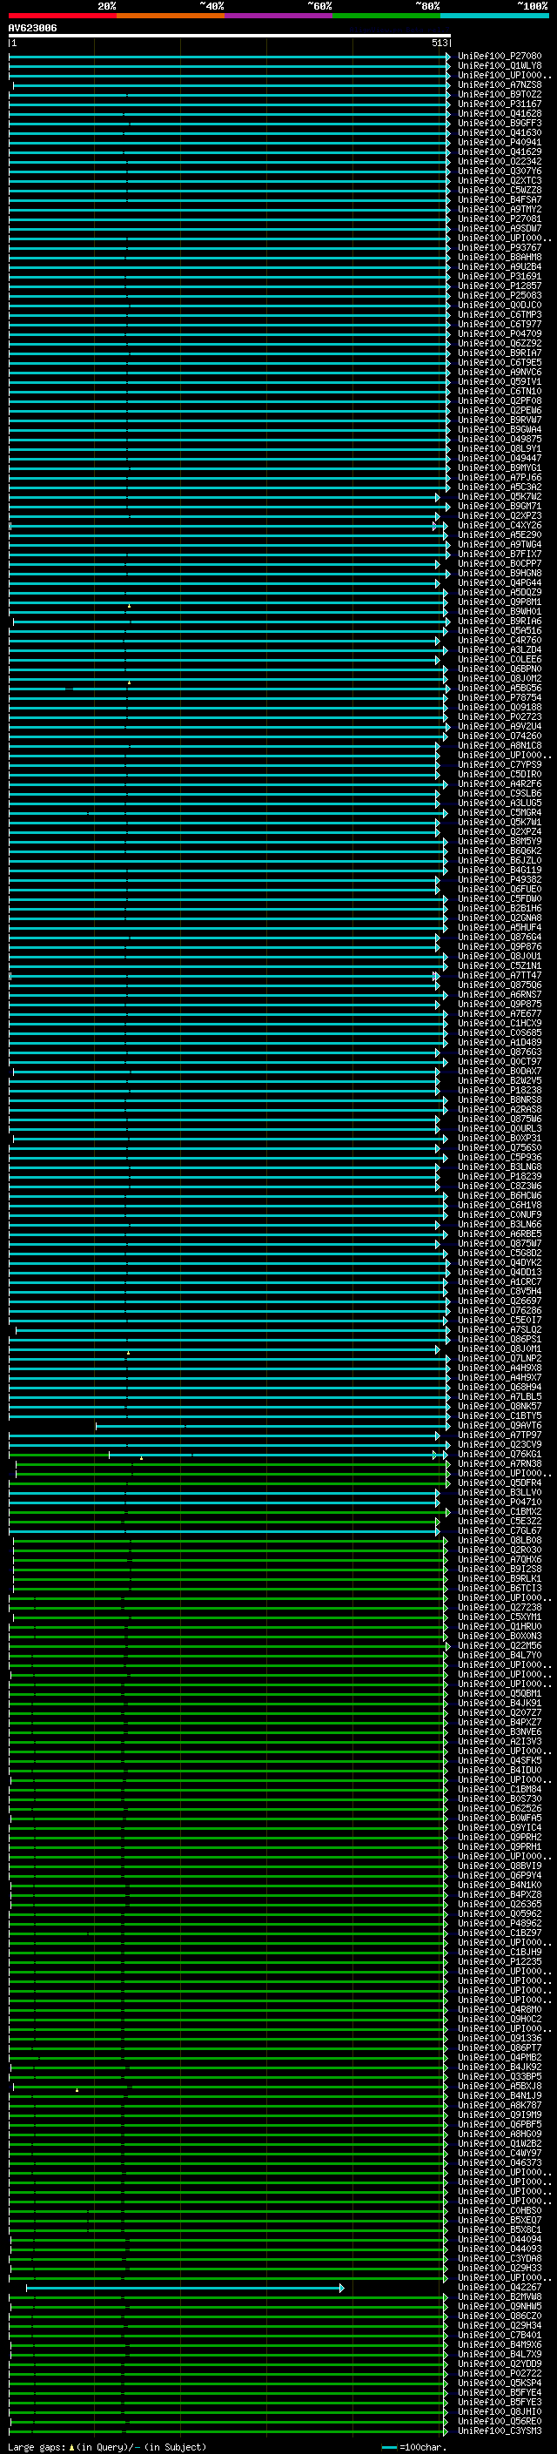Select the UniRef100_B4FSA7 label
This screenshot has height=2454, width=557.
[x=499, y=200]
